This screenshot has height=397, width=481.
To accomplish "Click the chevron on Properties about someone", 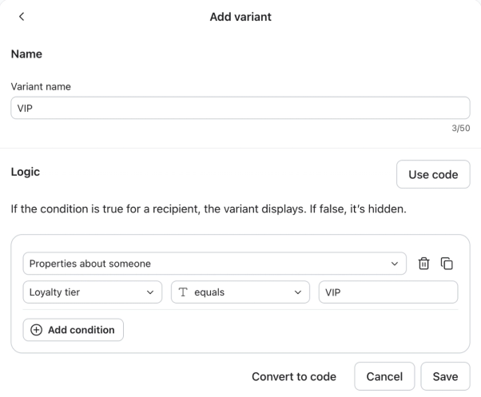I will tap(395, 264).
